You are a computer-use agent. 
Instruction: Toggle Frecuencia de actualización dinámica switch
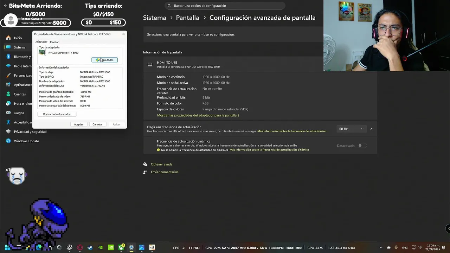pyautogui.click(x=362, y=145)
